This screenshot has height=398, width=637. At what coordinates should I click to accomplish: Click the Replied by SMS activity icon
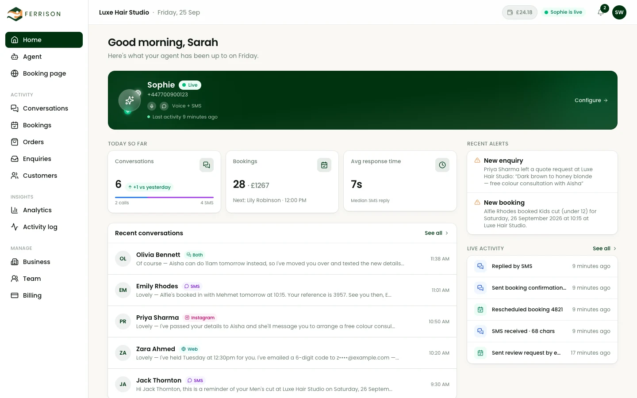480,266
